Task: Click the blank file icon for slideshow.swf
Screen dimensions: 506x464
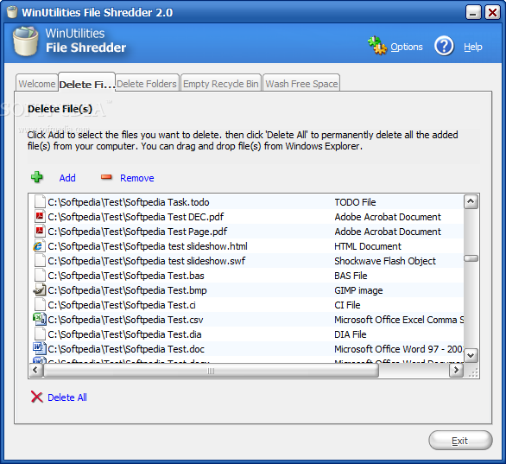Action: 40,261
